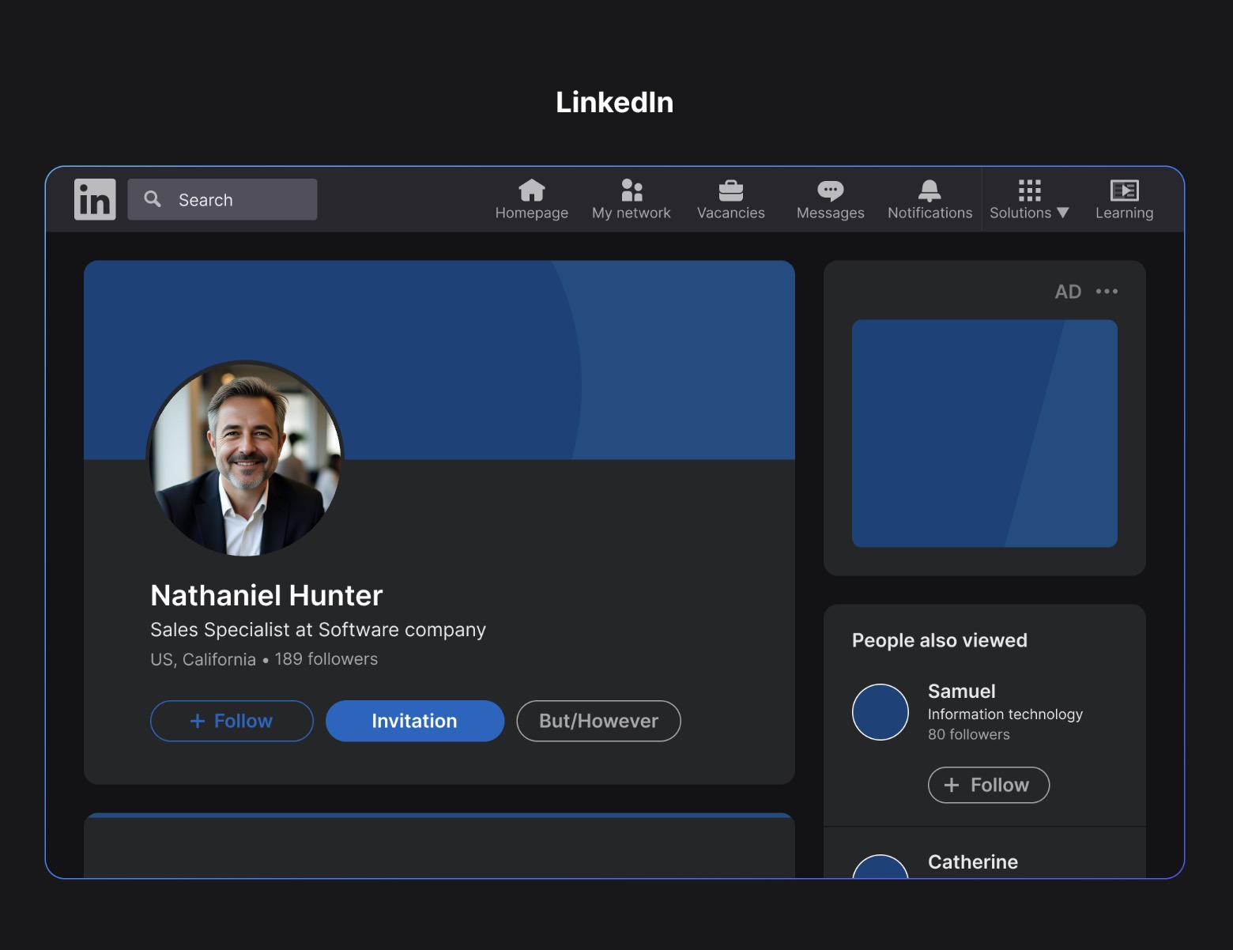
Task: Click the Sales Specialist at Software company headline
Action: point(318,630)
